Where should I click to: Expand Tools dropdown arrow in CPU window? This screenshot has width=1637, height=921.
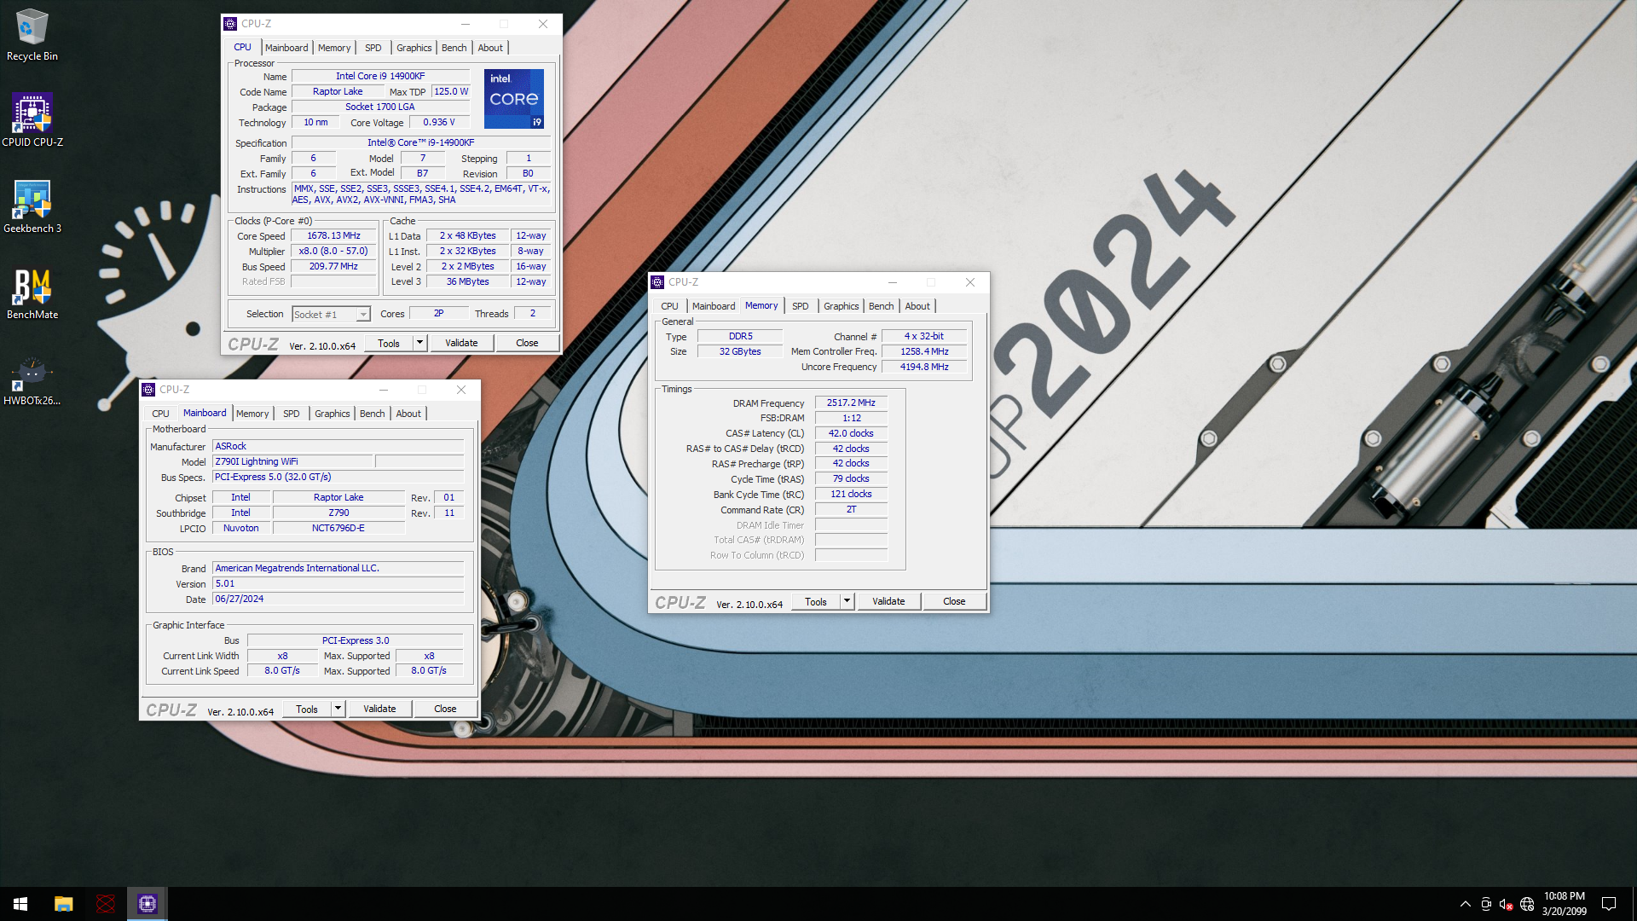[419, 343]
